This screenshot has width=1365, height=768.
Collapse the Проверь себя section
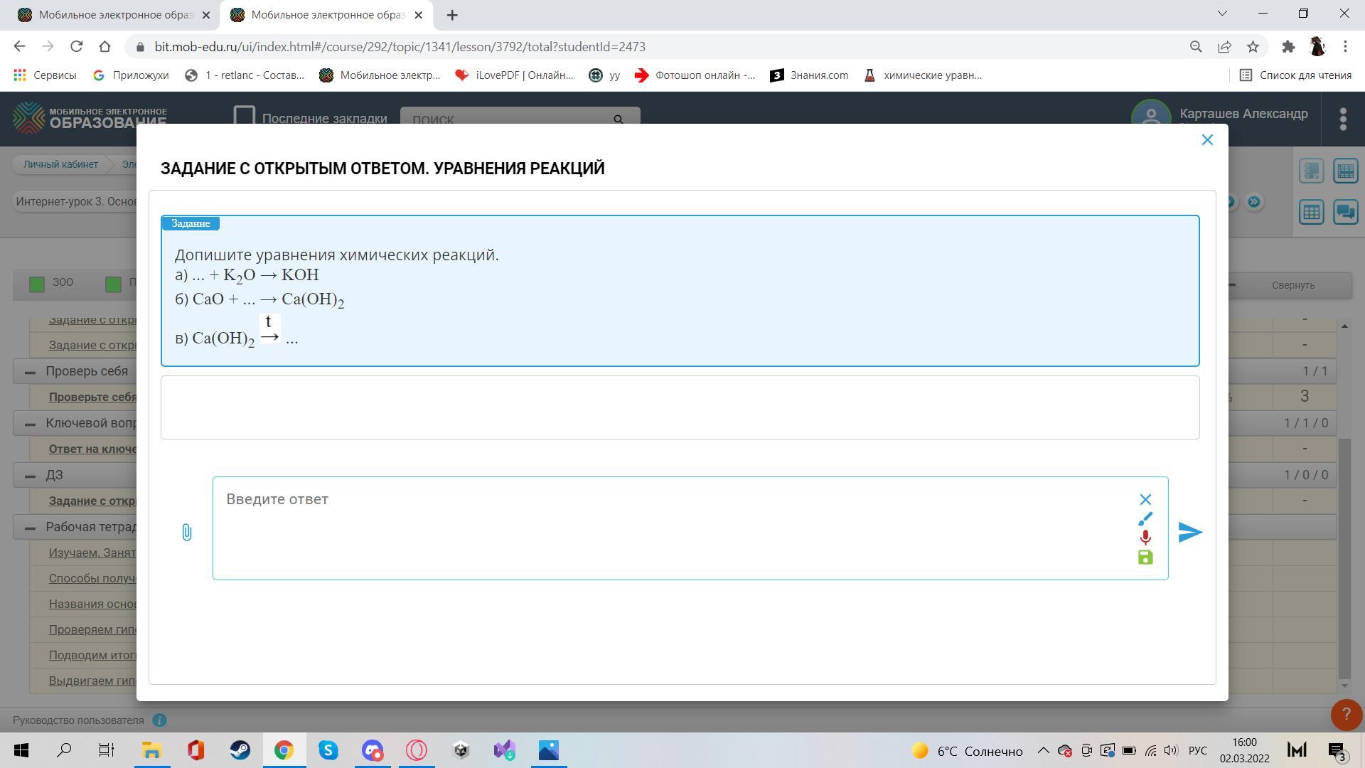[30, 371]
